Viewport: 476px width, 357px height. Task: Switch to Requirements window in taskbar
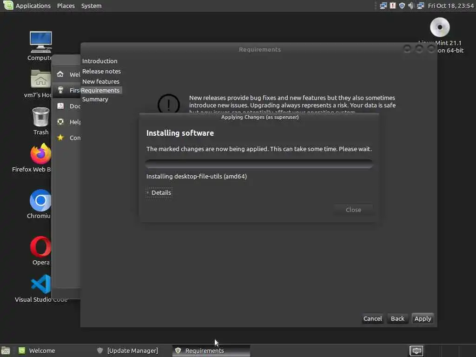click(212, 350)
